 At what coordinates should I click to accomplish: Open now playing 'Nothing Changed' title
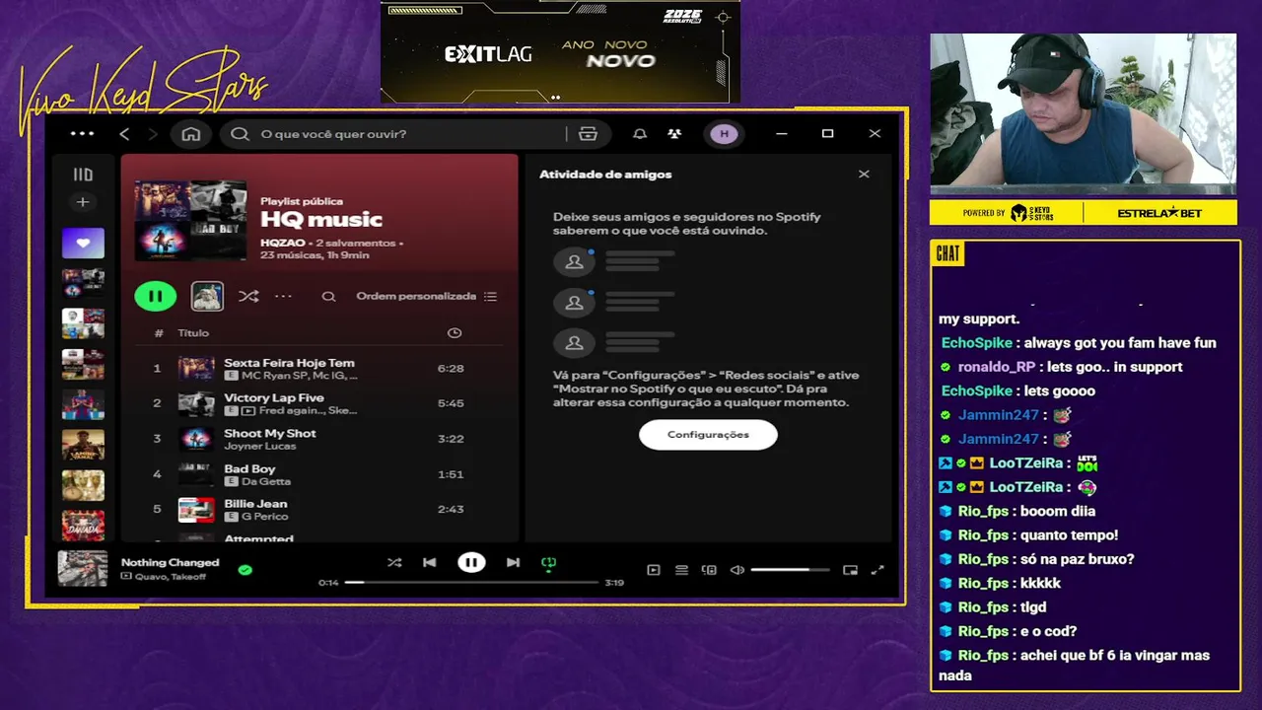click(x=170, y=562)
